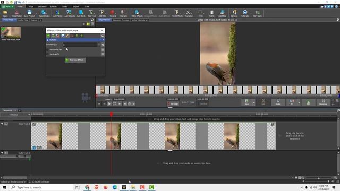The image size is (340, 191).
Task: Collapse Video Track 1 with the triangle
Action: [2, 124]
